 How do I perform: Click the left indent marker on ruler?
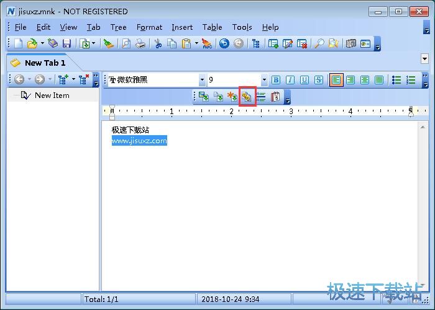click(x=112, y=114)
